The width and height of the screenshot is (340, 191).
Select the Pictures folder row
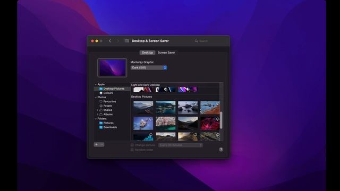coord(112,123)
